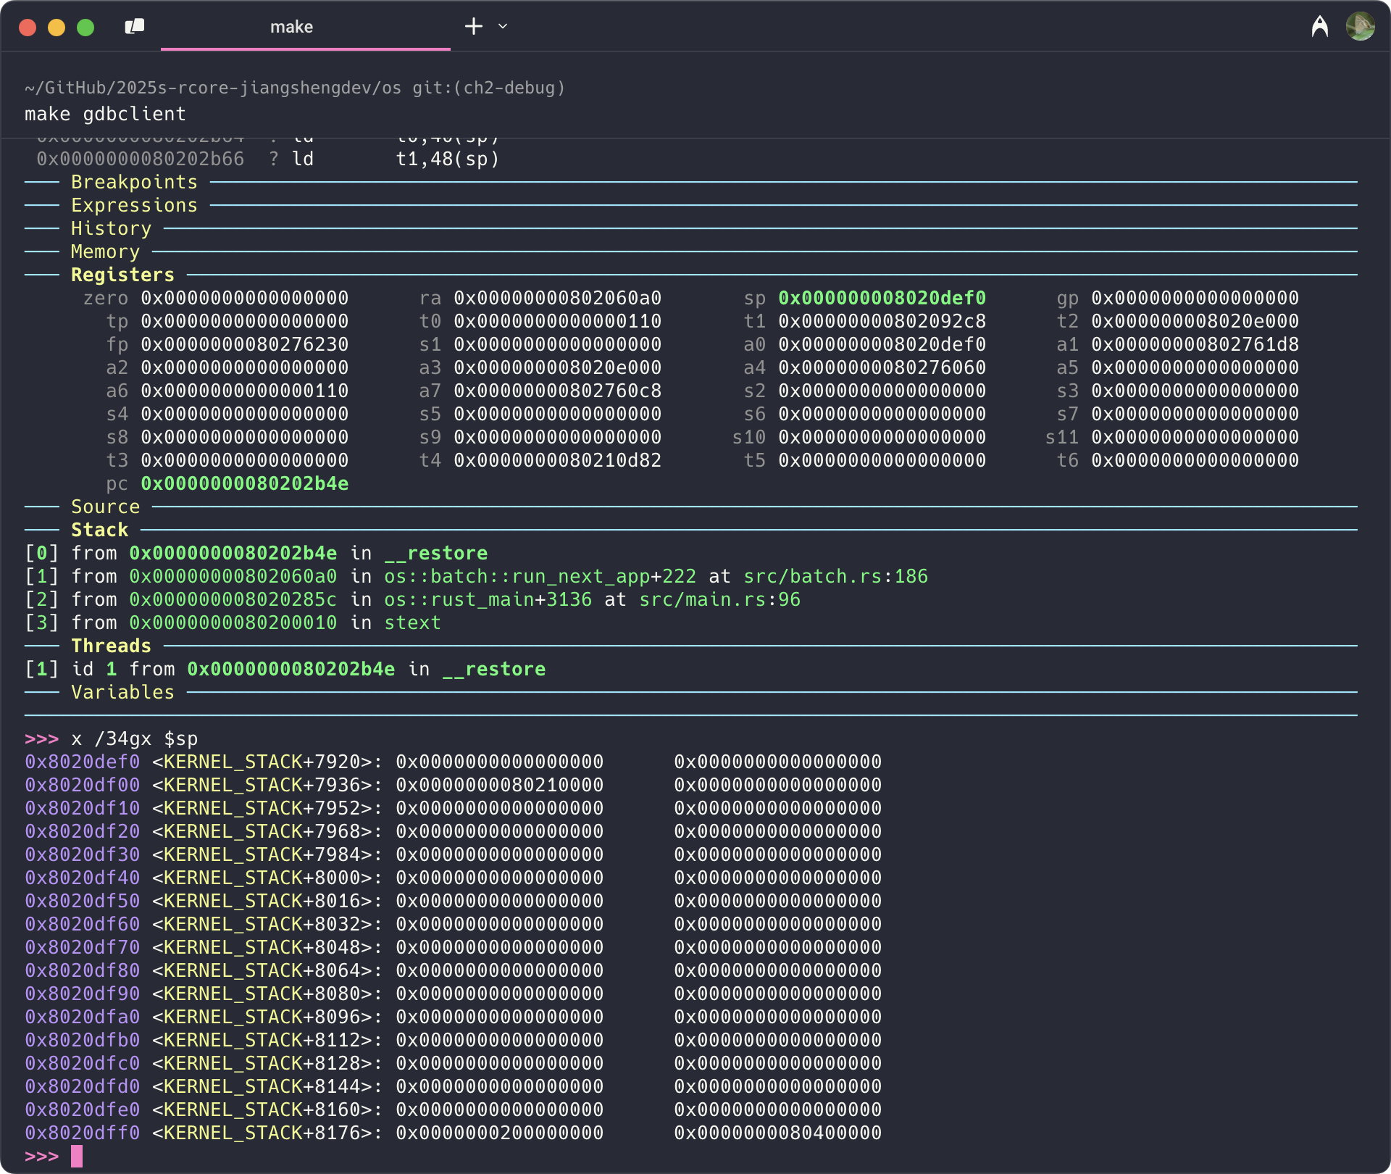
Task: Click the highlighted pc register value
Action: pos(244,483)
